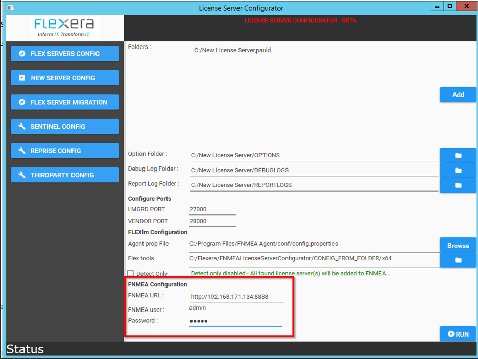Click Browse for the Agent prop File
This screenshot has width=478, height=359.
tap(458, 245)
